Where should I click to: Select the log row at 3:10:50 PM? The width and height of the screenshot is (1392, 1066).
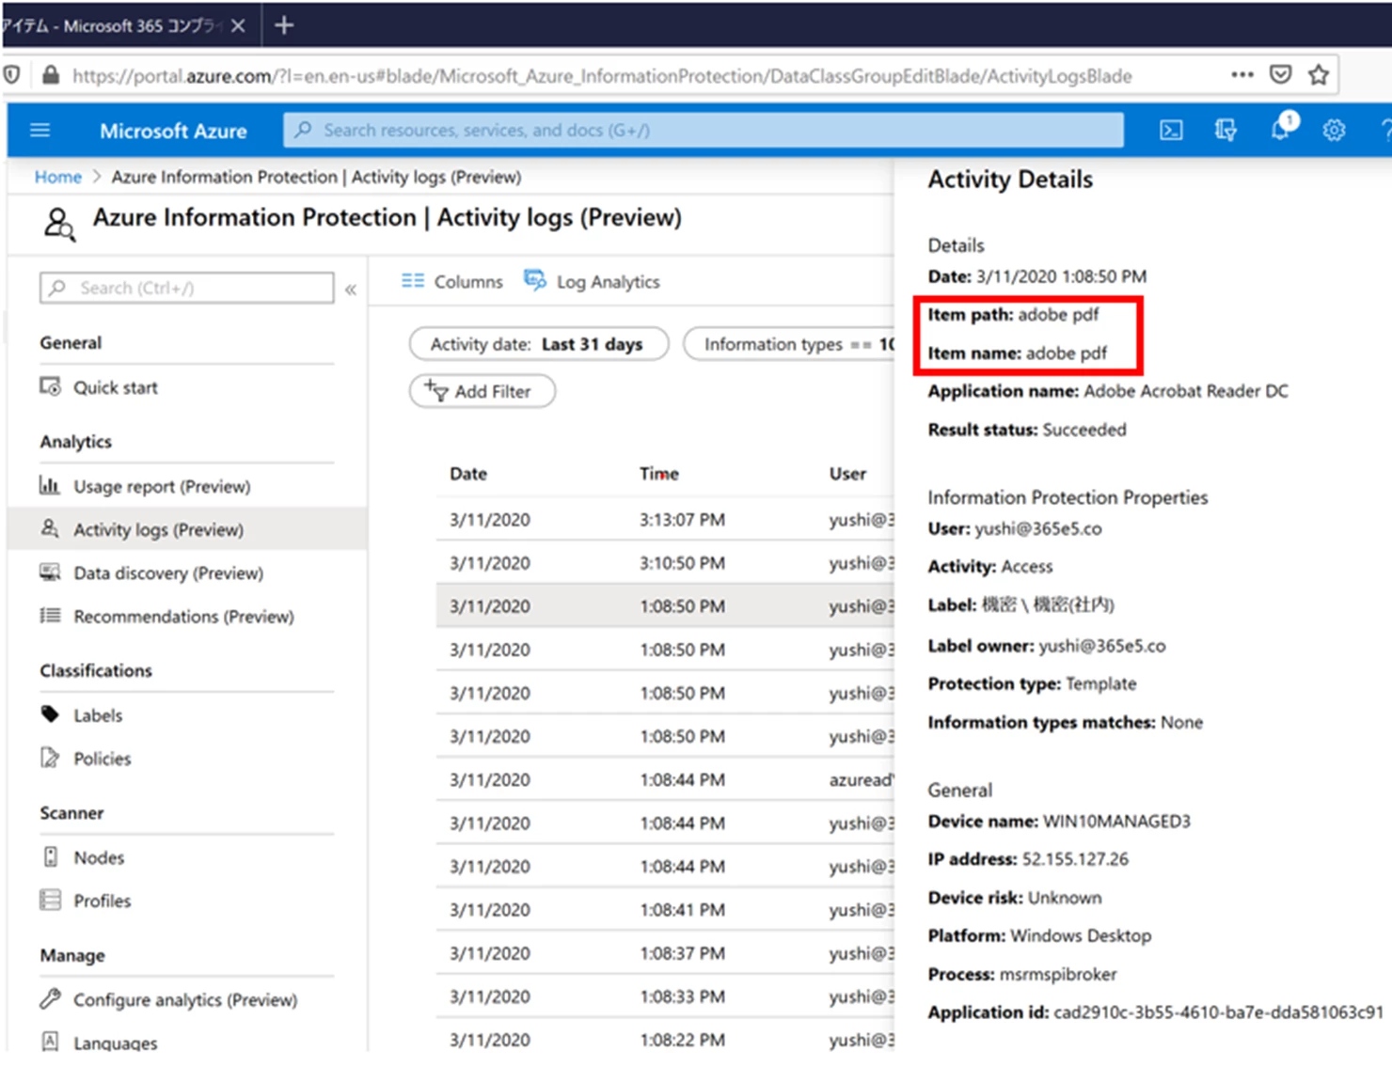(665, 563)
